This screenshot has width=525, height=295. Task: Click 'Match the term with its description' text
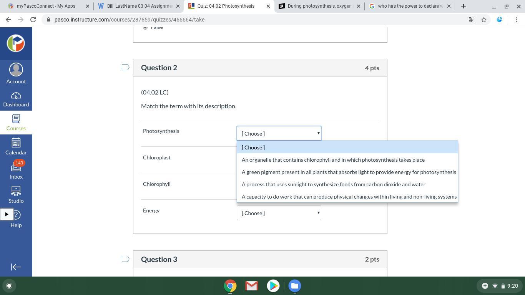coord(189,106)
